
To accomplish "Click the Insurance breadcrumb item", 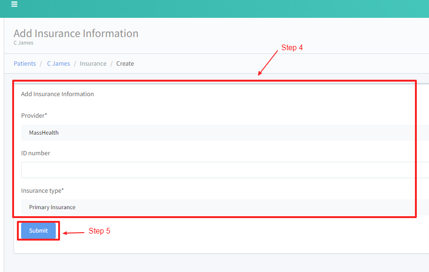I will [93, 63].
